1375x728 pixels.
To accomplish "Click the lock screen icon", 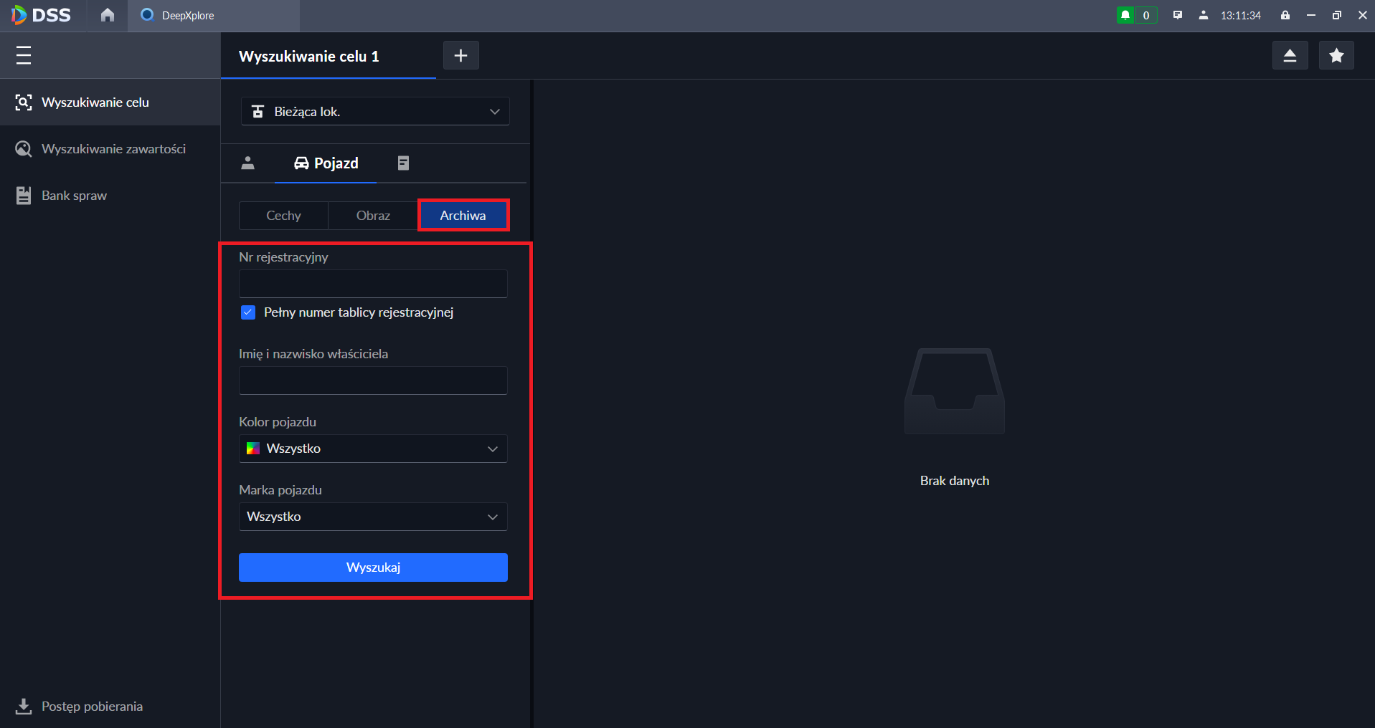I will tap(1285, 15).
